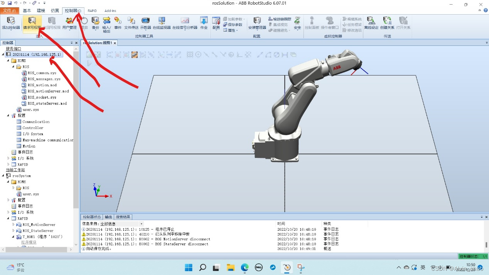
Task: Expand the first RAPID node under 20201114
Action: (x=8, y=164)
